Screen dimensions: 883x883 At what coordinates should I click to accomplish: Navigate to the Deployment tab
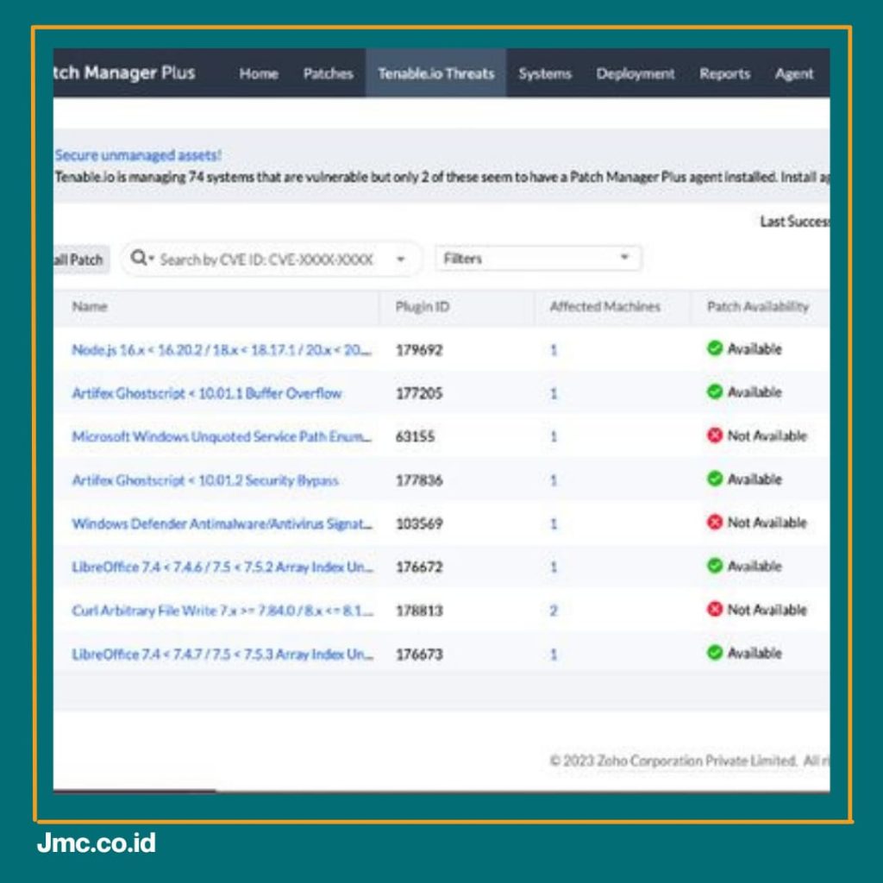636,74
